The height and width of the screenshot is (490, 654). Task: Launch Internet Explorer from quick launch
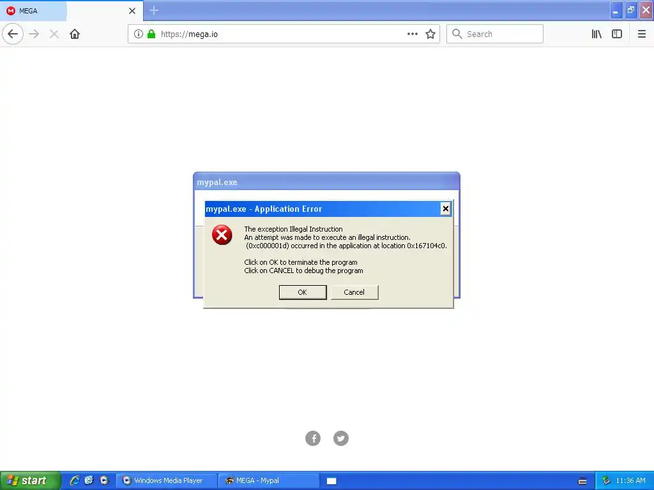(75, 480)
